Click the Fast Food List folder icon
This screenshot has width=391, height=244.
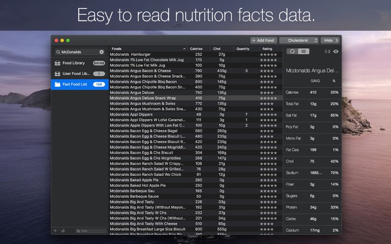(57, 84)
